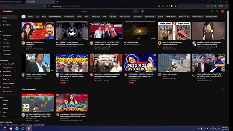Click the search input field
The width and height of the screenshot is (233, 131).
click(107, 11)
